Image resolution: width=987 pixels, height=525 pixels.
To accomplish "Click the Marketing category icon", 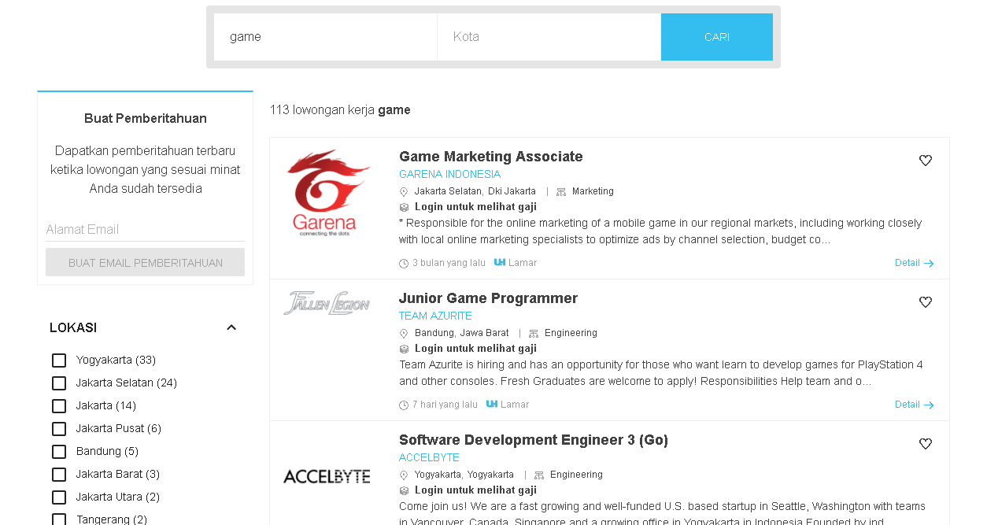I will (x=561, y=192).
